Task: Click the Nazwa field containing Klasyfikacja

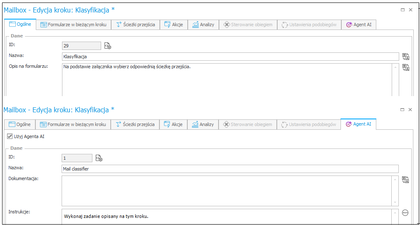Action: tap(230, 57)
